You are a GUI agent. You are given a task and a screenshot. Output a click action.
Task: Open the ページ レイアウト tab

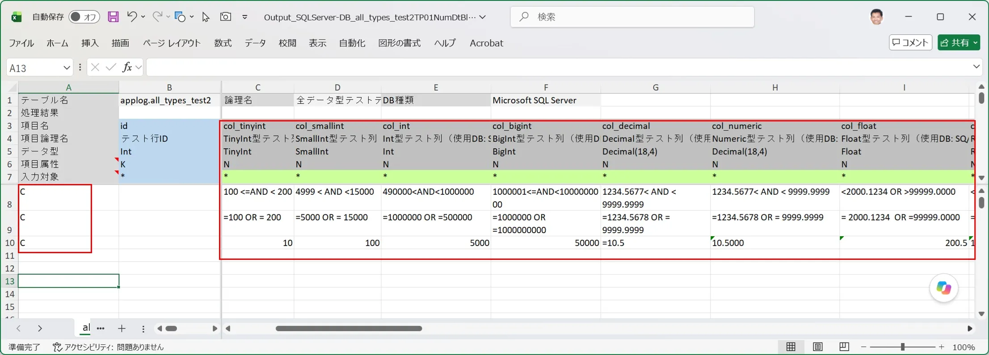tap(172, 43)
